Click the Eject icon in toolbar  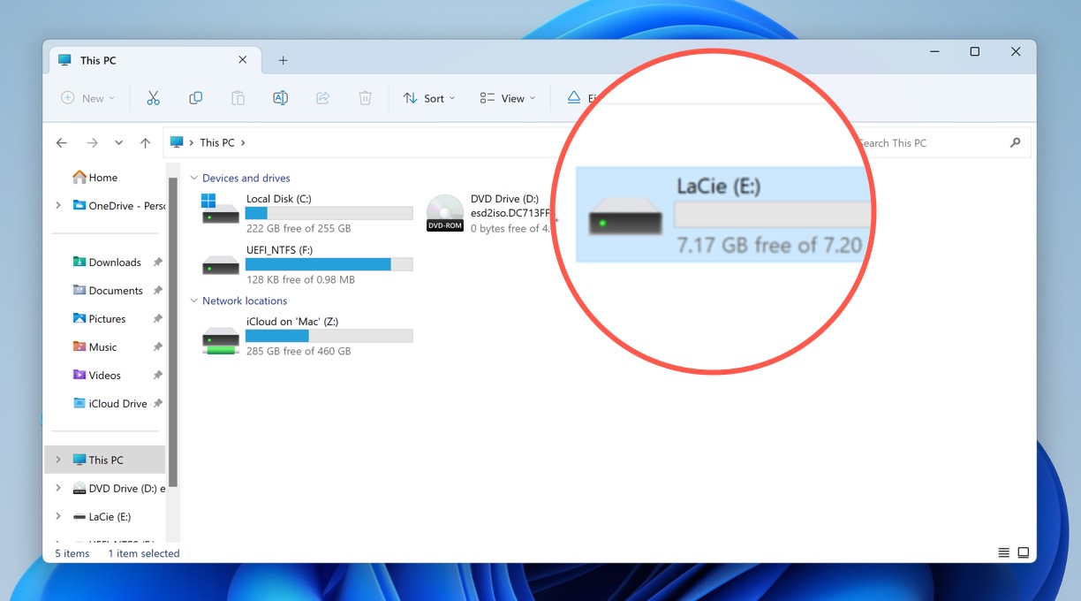574,97
